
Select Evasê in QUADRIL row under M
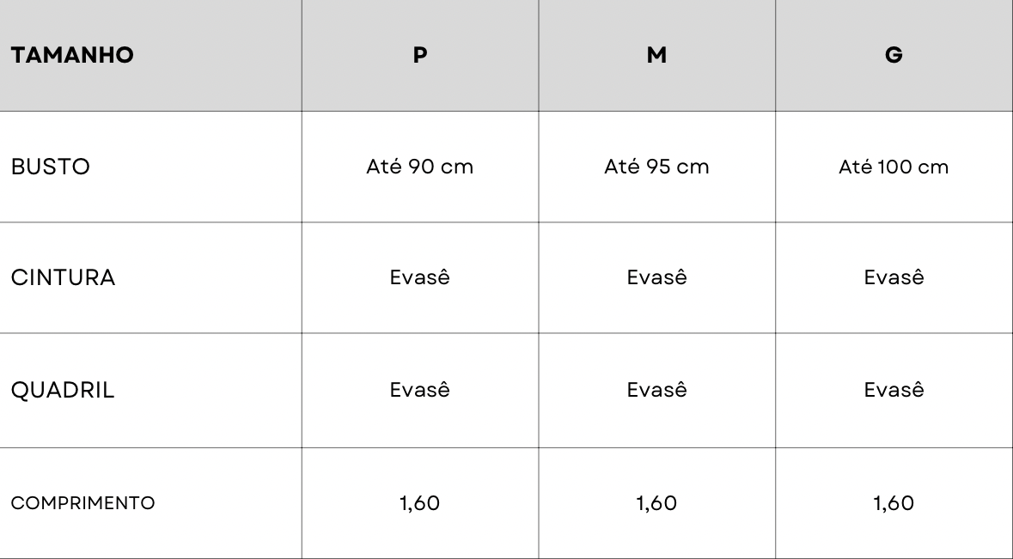pyautogui.click(x=657, y=391)
